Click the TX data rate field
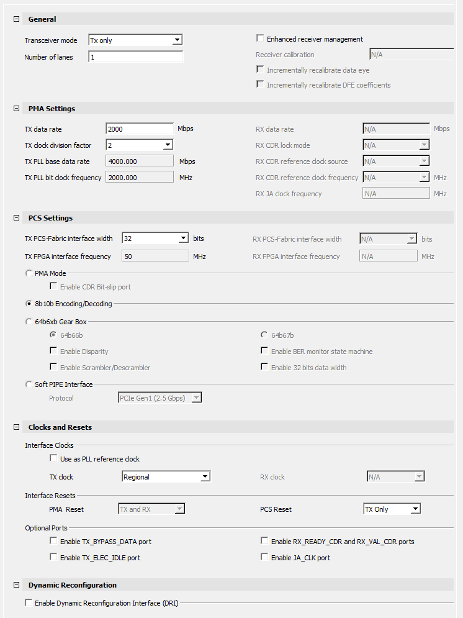 [140, 129]
